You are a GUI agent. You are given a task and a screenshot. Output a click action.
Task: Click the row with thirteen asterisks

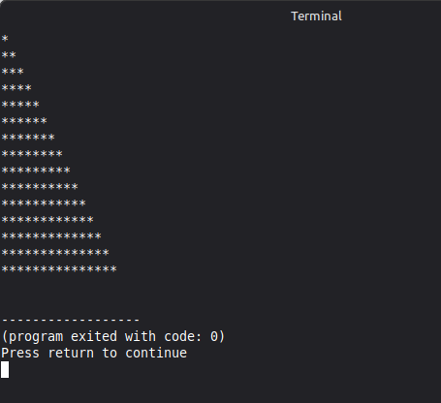[51, 236]
